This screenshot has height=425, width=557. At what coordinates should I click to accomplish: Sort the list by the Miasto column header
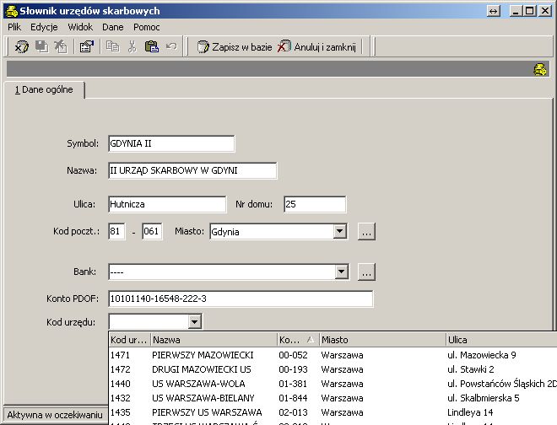coord(382,340)
